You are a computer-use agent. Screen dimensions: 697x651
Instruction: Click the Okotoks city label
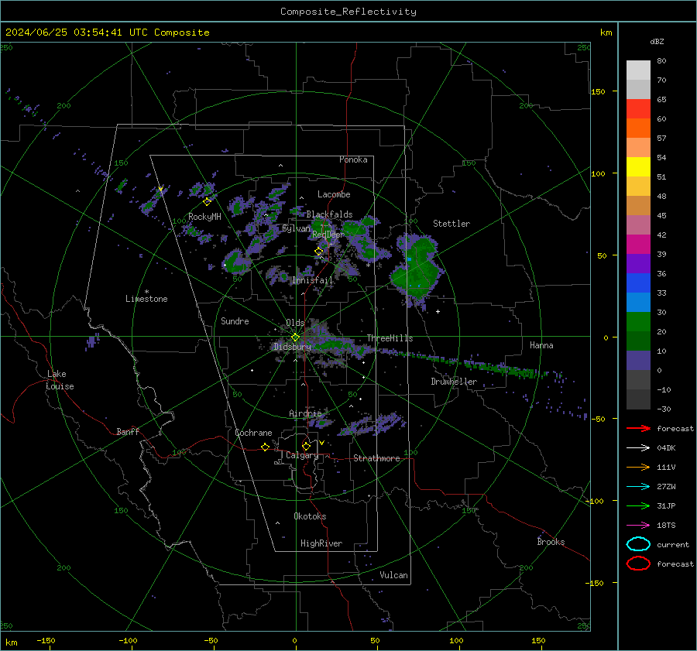[x=310, y=516]
